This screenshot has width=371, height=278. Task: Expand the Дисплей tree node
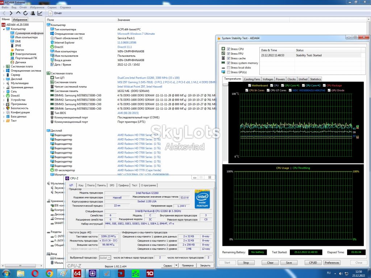(4, 79)
